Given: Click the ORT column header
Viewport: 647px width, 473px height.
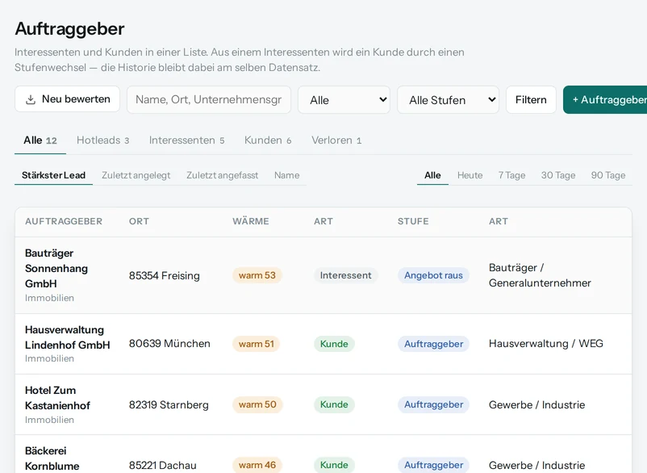Looking at the screenshot, I should point(139,221).
